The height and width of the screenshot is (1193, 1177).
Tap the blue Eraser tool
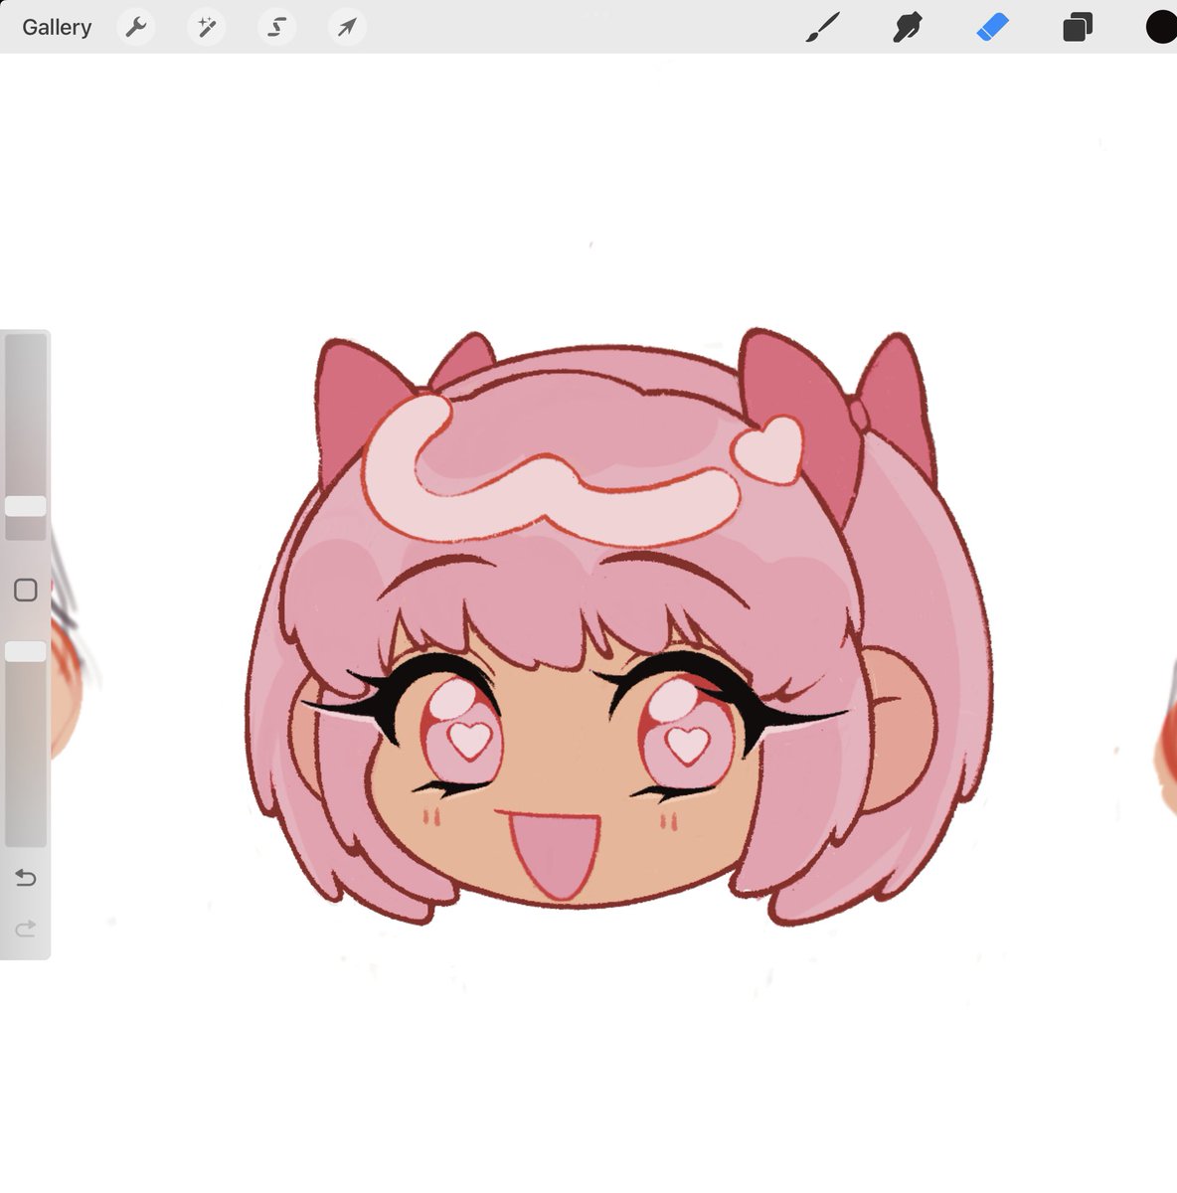tap(992, 27)
